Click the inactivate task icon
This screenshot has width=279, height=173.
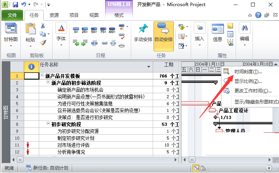[122, 46]
